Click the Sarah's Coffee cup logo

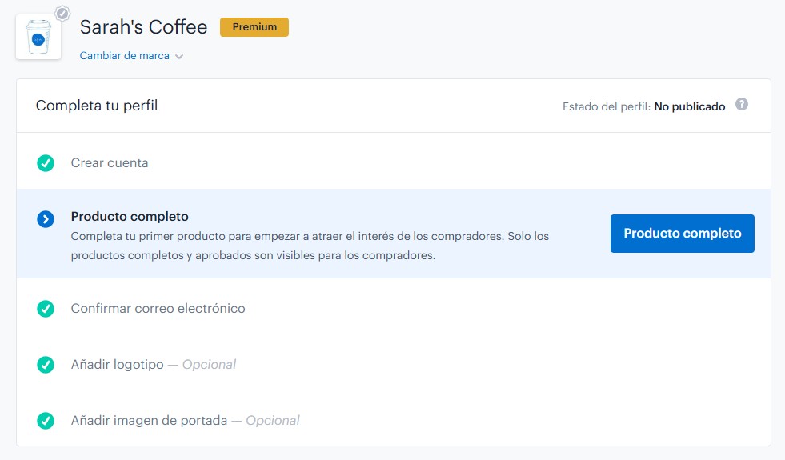pyautogui.click(x=38, y=37)
